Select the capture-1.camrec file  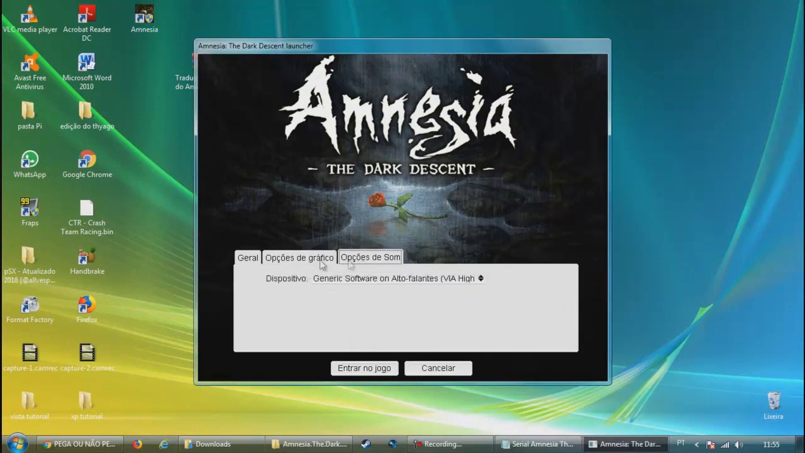(30, 357)
